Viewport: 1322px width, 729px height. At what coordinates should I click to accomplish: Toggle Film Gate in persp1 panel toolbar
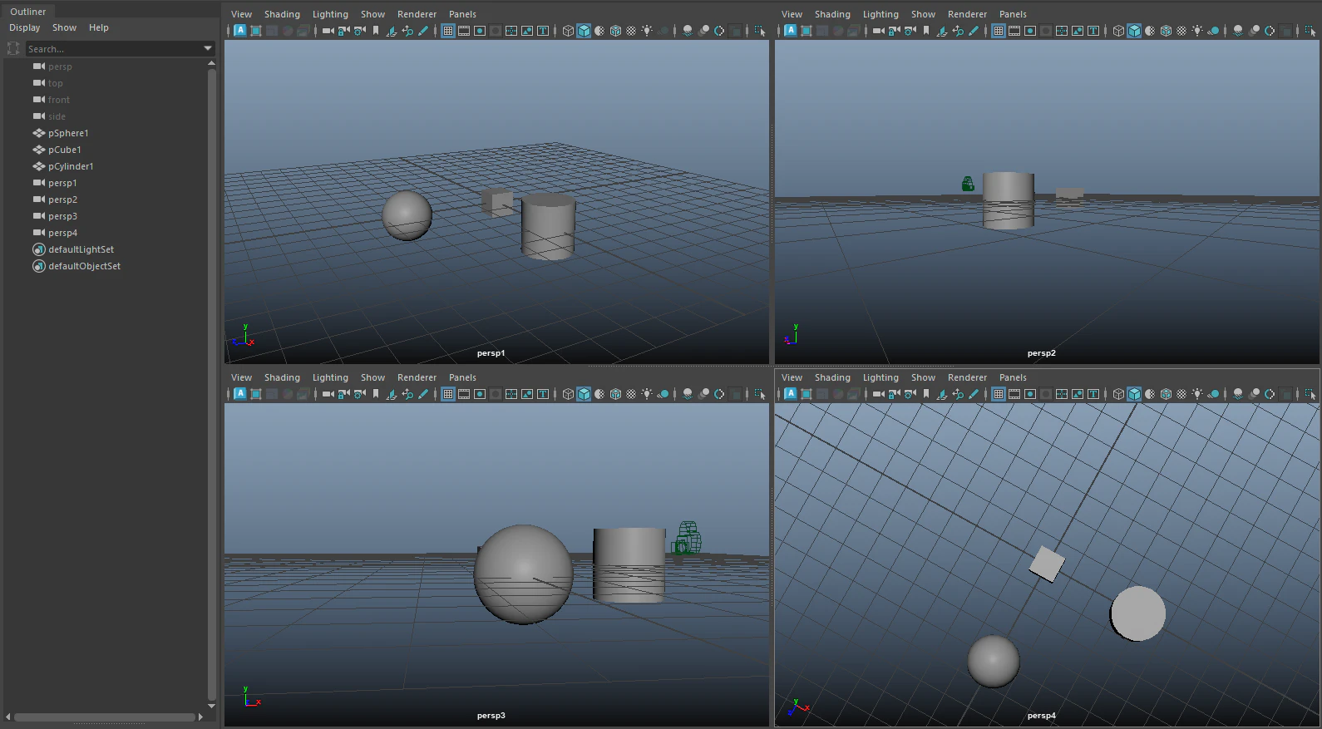tap(464, 31)
